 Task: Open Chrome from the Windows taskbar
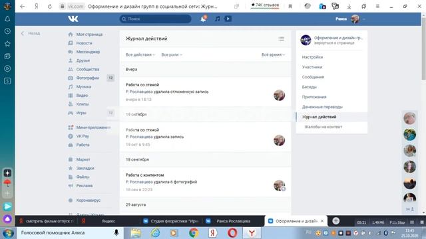(194, 233)
